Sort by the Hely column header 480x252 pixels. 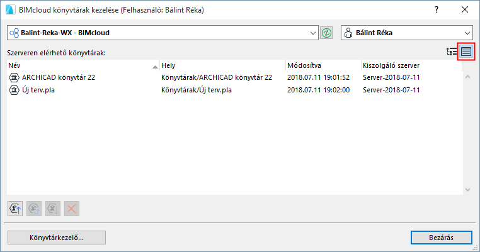click(222, 65)
